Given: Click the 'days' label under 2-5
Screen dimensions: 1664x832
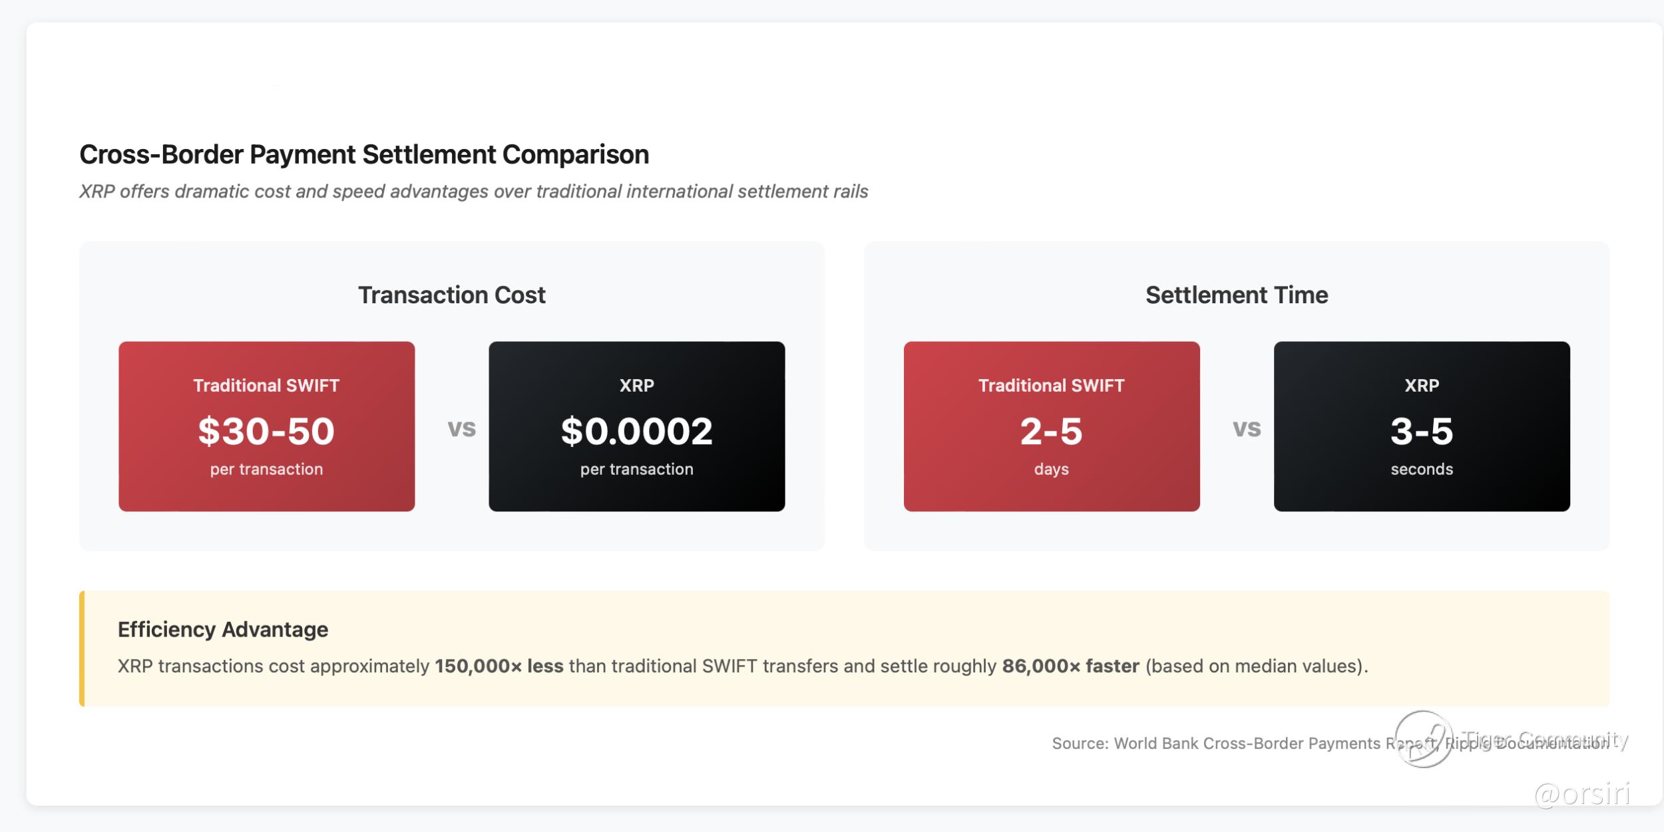Looking at the screenshot, I should click(1051, 469).
